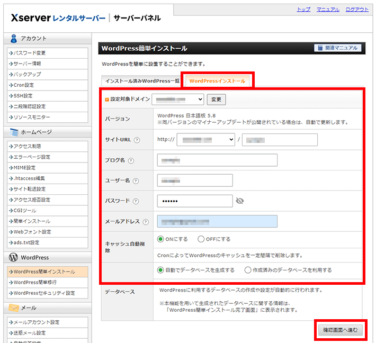Click the help icon next to サイトURL
The width and height of the screenshot is (376, 343).
click(137, 140)
